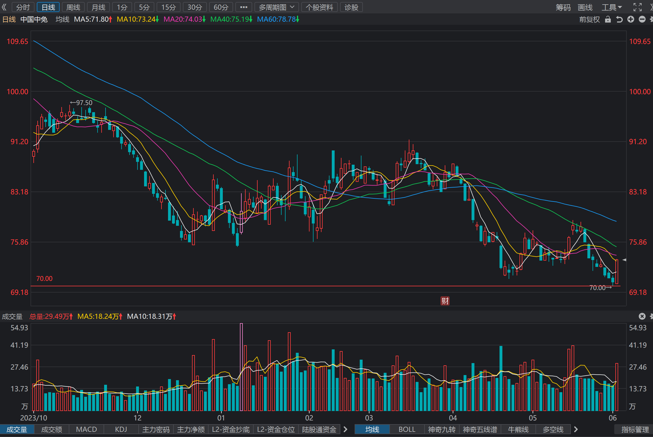Screen dimensions: 653x437
Task: Click MA10:73.24 moving average label
Action: point(138,19)
